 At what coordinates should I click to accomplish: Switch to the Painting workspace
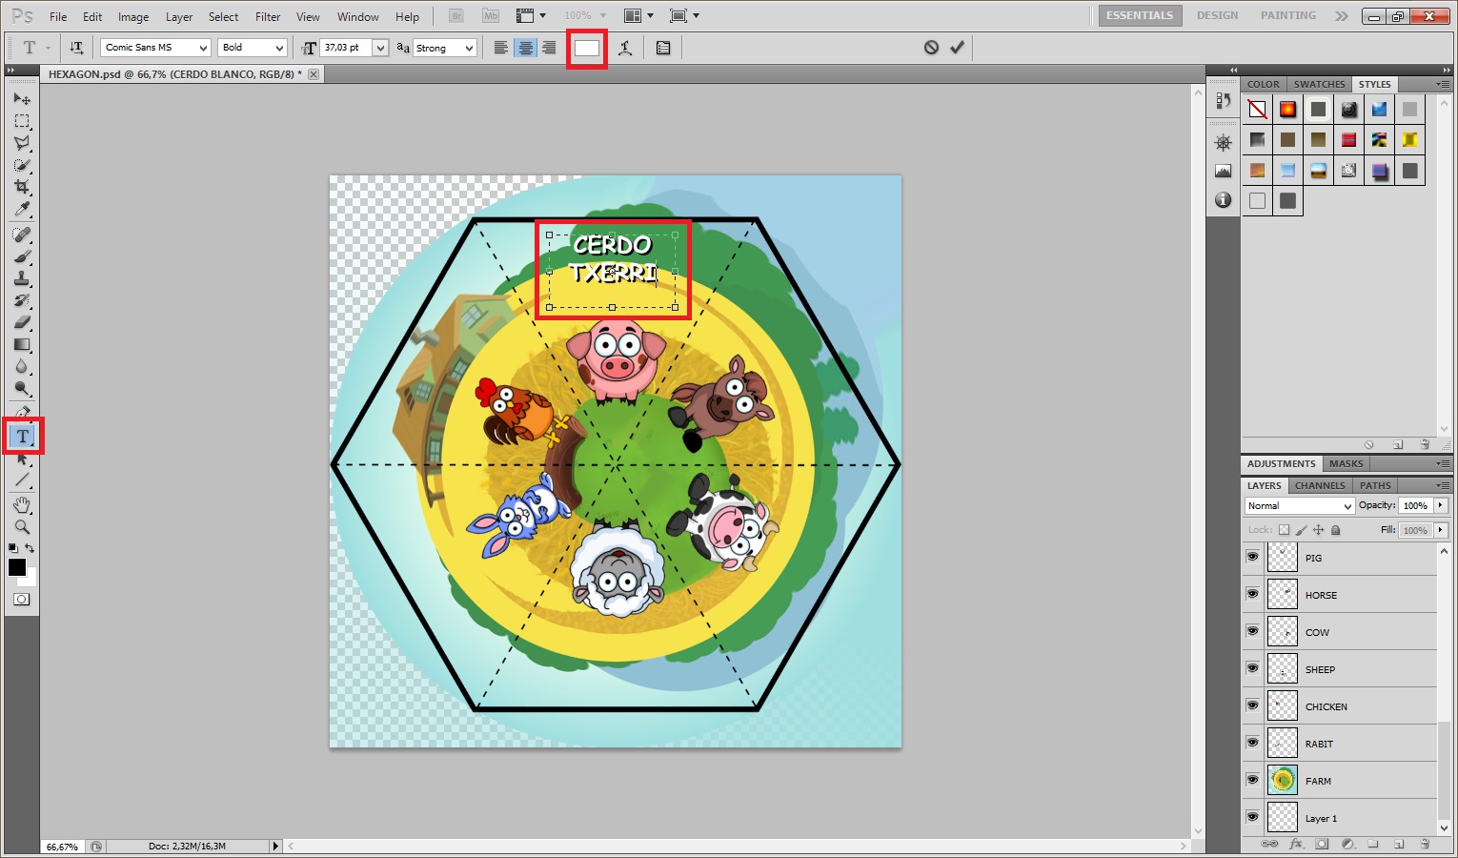point(1287,16)
